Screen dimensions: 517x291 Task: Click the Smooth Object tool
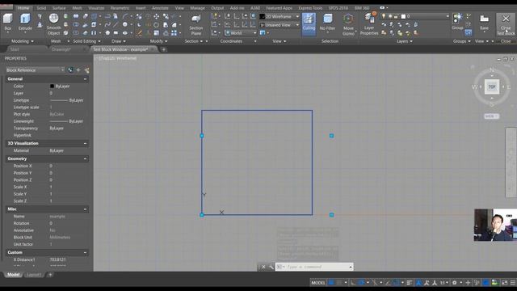[x=53, y=24]
